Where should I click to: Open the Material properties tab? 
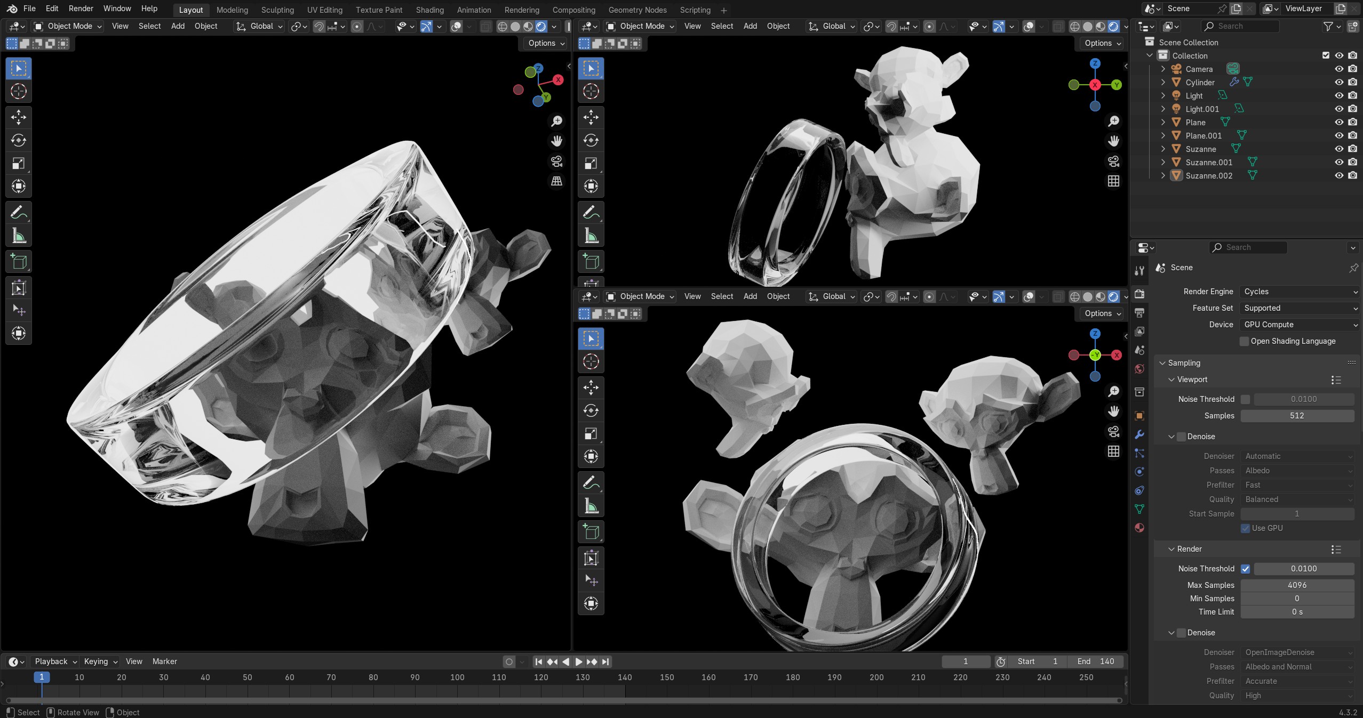pos(1139,528)
